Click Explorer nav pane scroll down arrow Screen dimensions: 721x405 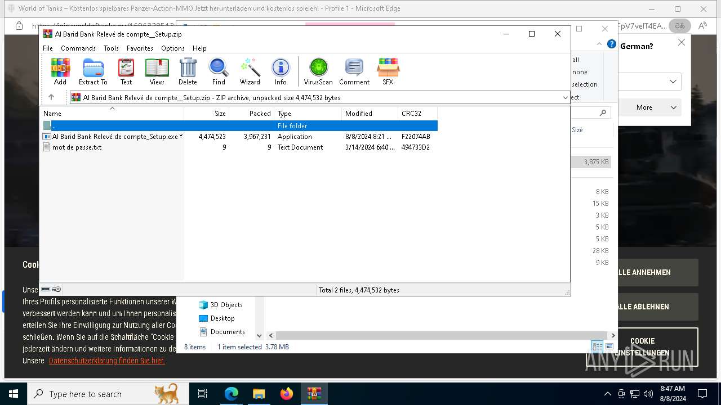[x=260, y=335]
